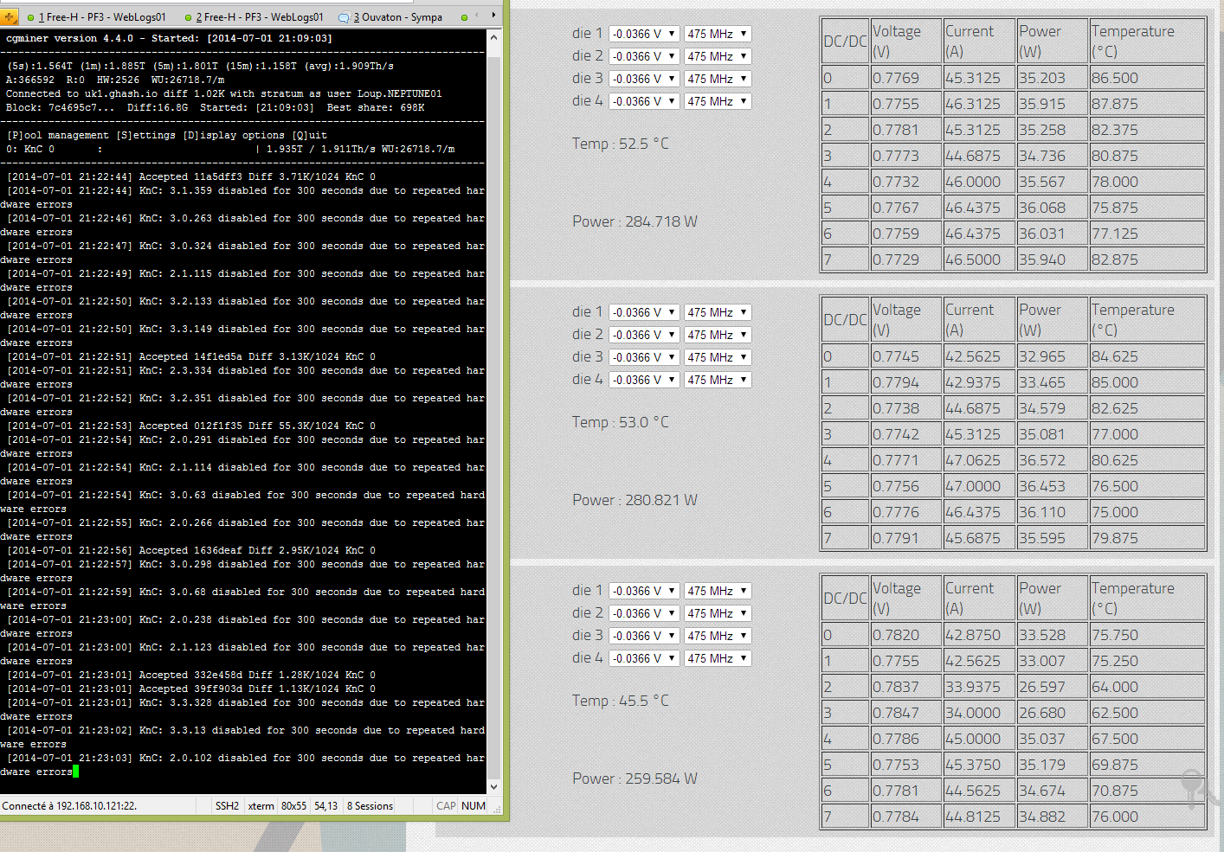Open die 3 frequency dropdown in 284.718 W section

click(x=718, y=79)
